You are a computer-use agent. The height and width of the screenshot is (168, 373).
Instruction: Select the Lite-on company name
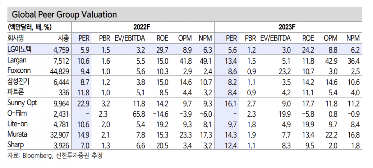tap(17, 124)
